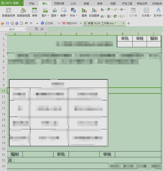Viewport: 163px width, 171px height.
Task: Insert a chart with 图表 icon
Action: tap(84, 12)
